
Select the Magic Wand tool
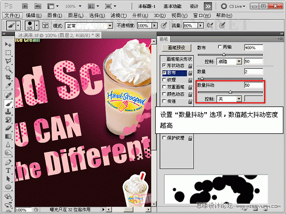point(8,69)
